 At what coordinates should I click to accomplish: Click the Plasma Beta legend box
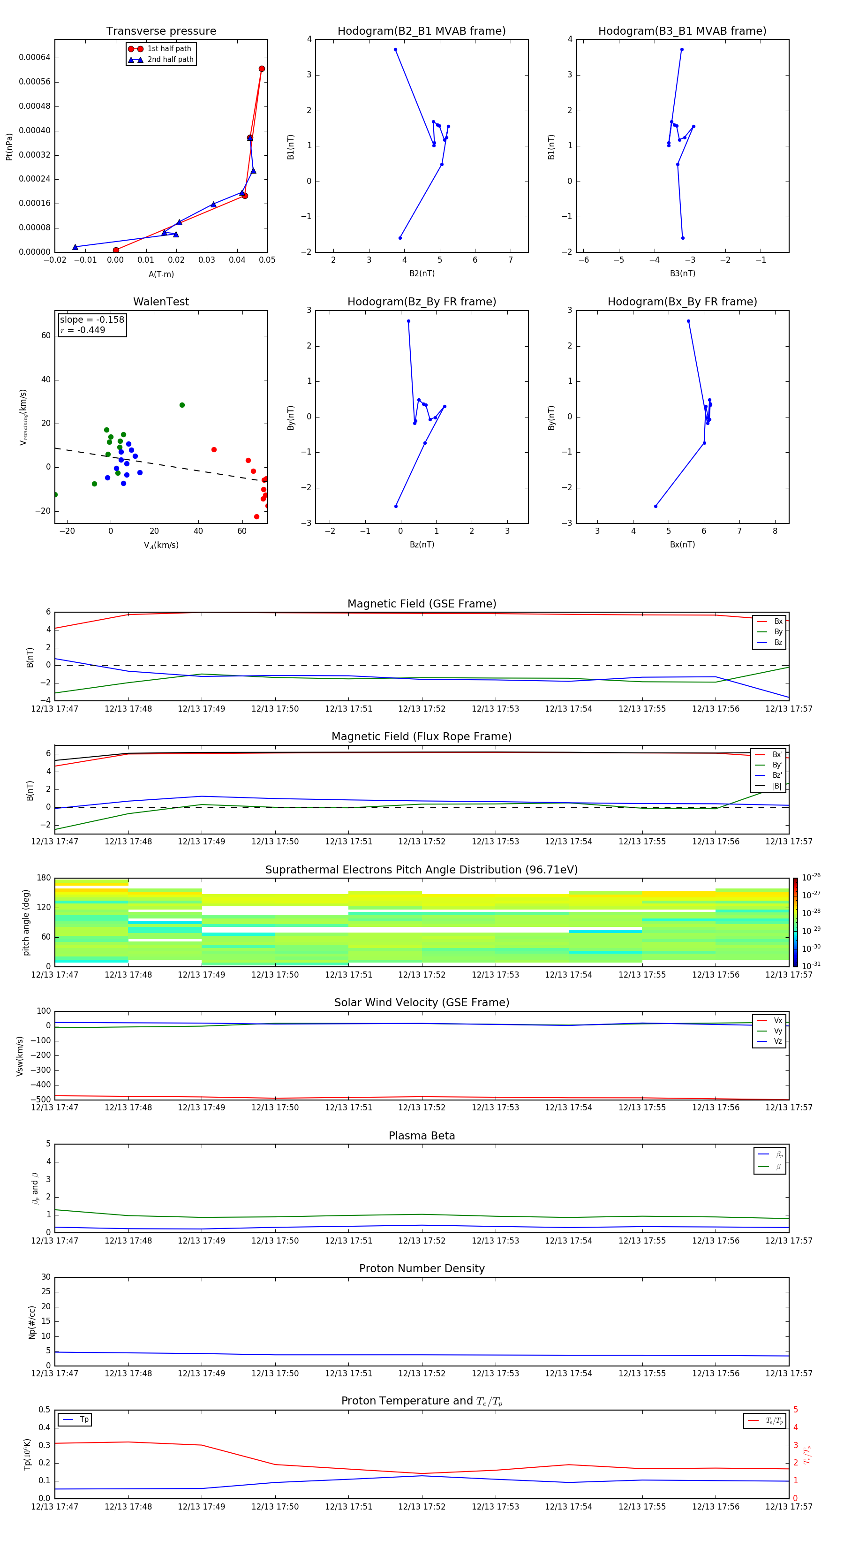point(769,1161)
